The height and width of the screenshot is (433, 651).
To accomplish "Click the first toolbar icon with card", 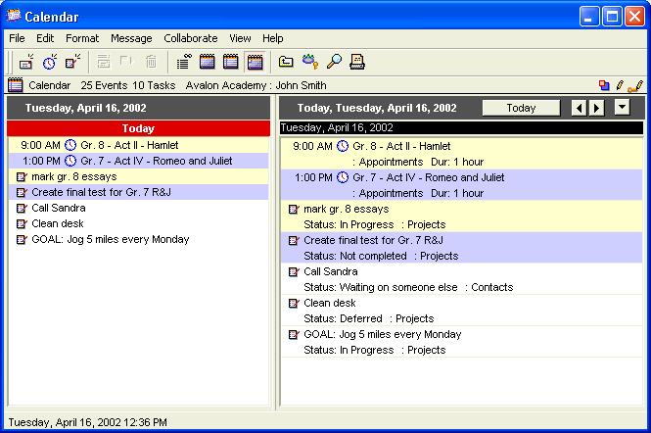I will tap(26, 62).
